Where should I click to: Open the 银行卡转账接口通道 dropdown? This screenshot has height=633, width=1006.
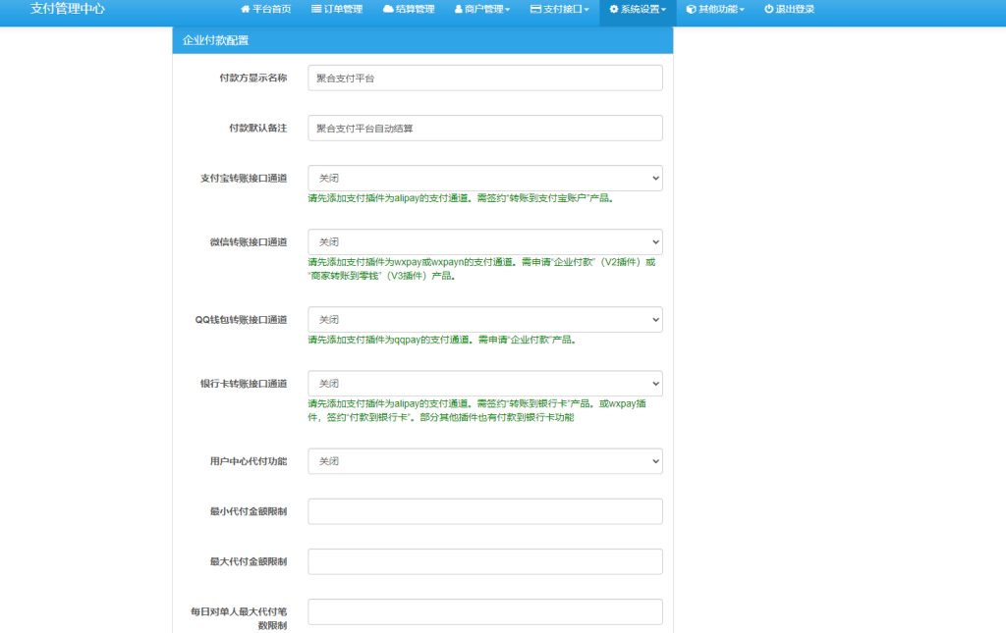[x=485, y=384]
